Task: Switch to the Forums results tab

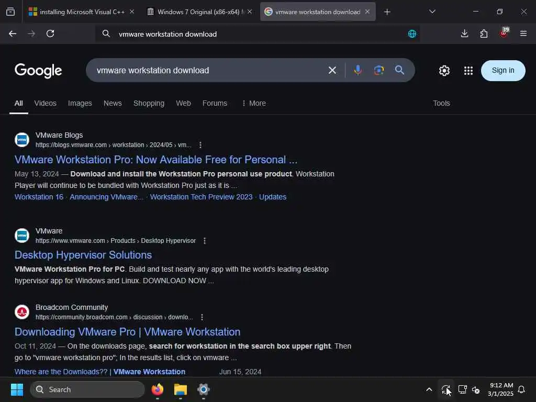Action: point(215,103)
